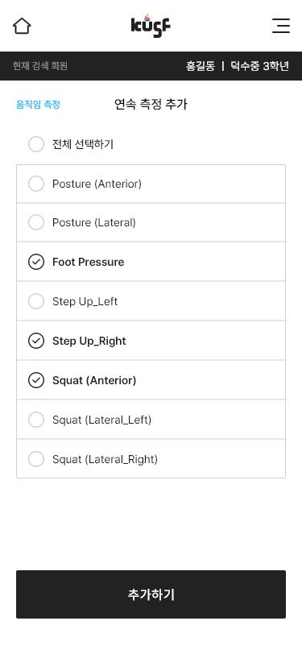Open the hamburger menu

click(281, 26)
